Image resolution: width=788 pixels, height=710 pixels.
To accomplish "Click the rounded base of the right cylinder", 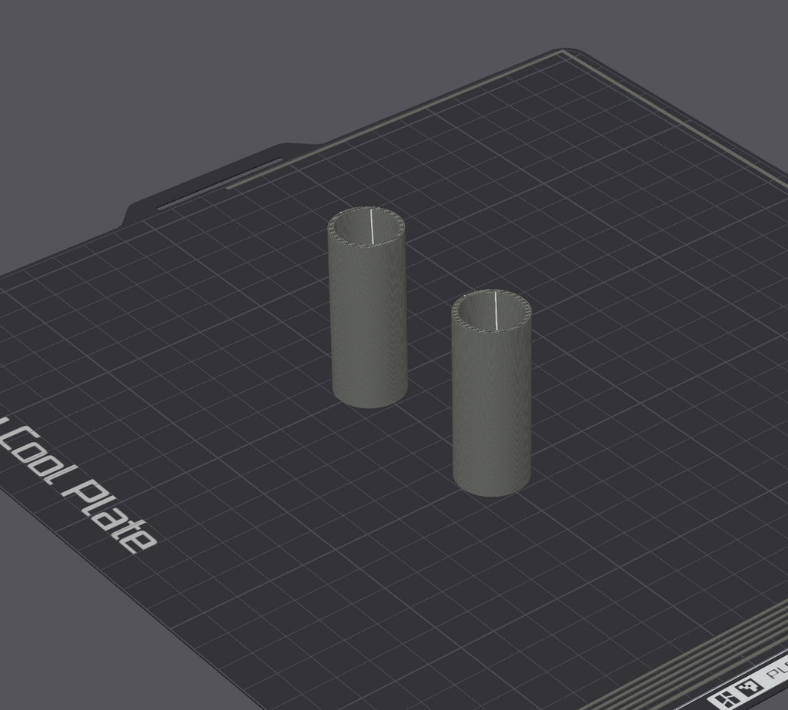I will [492, 487].
